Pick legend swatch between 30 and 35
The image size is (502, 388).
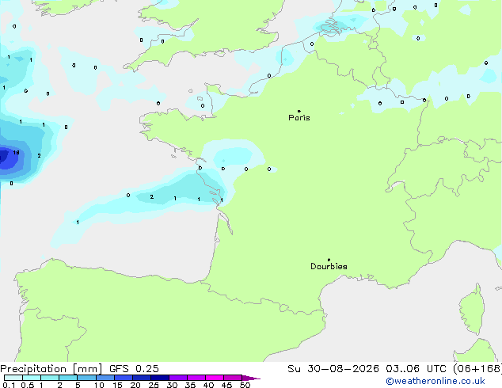coord(178,378)
